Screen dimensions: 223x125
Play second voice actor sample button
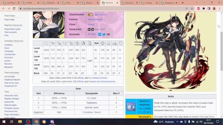pyautogui.click(x=92, y=29)
